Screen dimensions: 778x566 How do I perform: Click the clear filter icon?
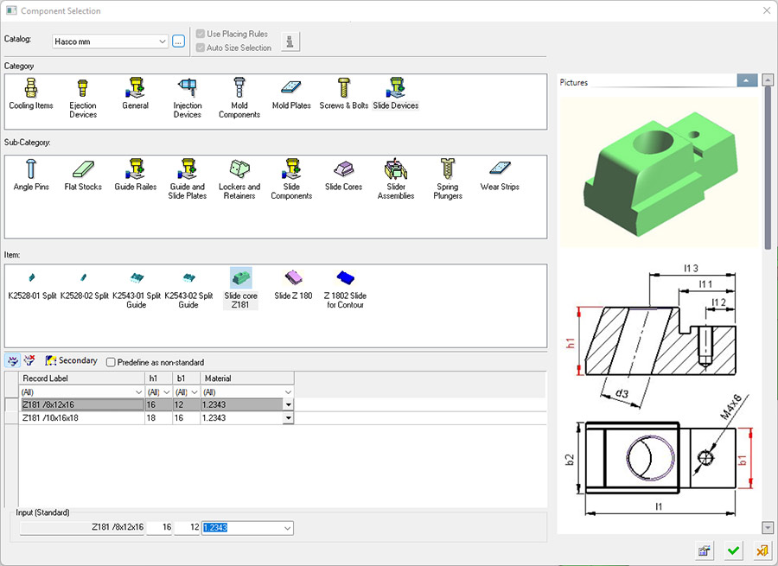tap(29, 360)
